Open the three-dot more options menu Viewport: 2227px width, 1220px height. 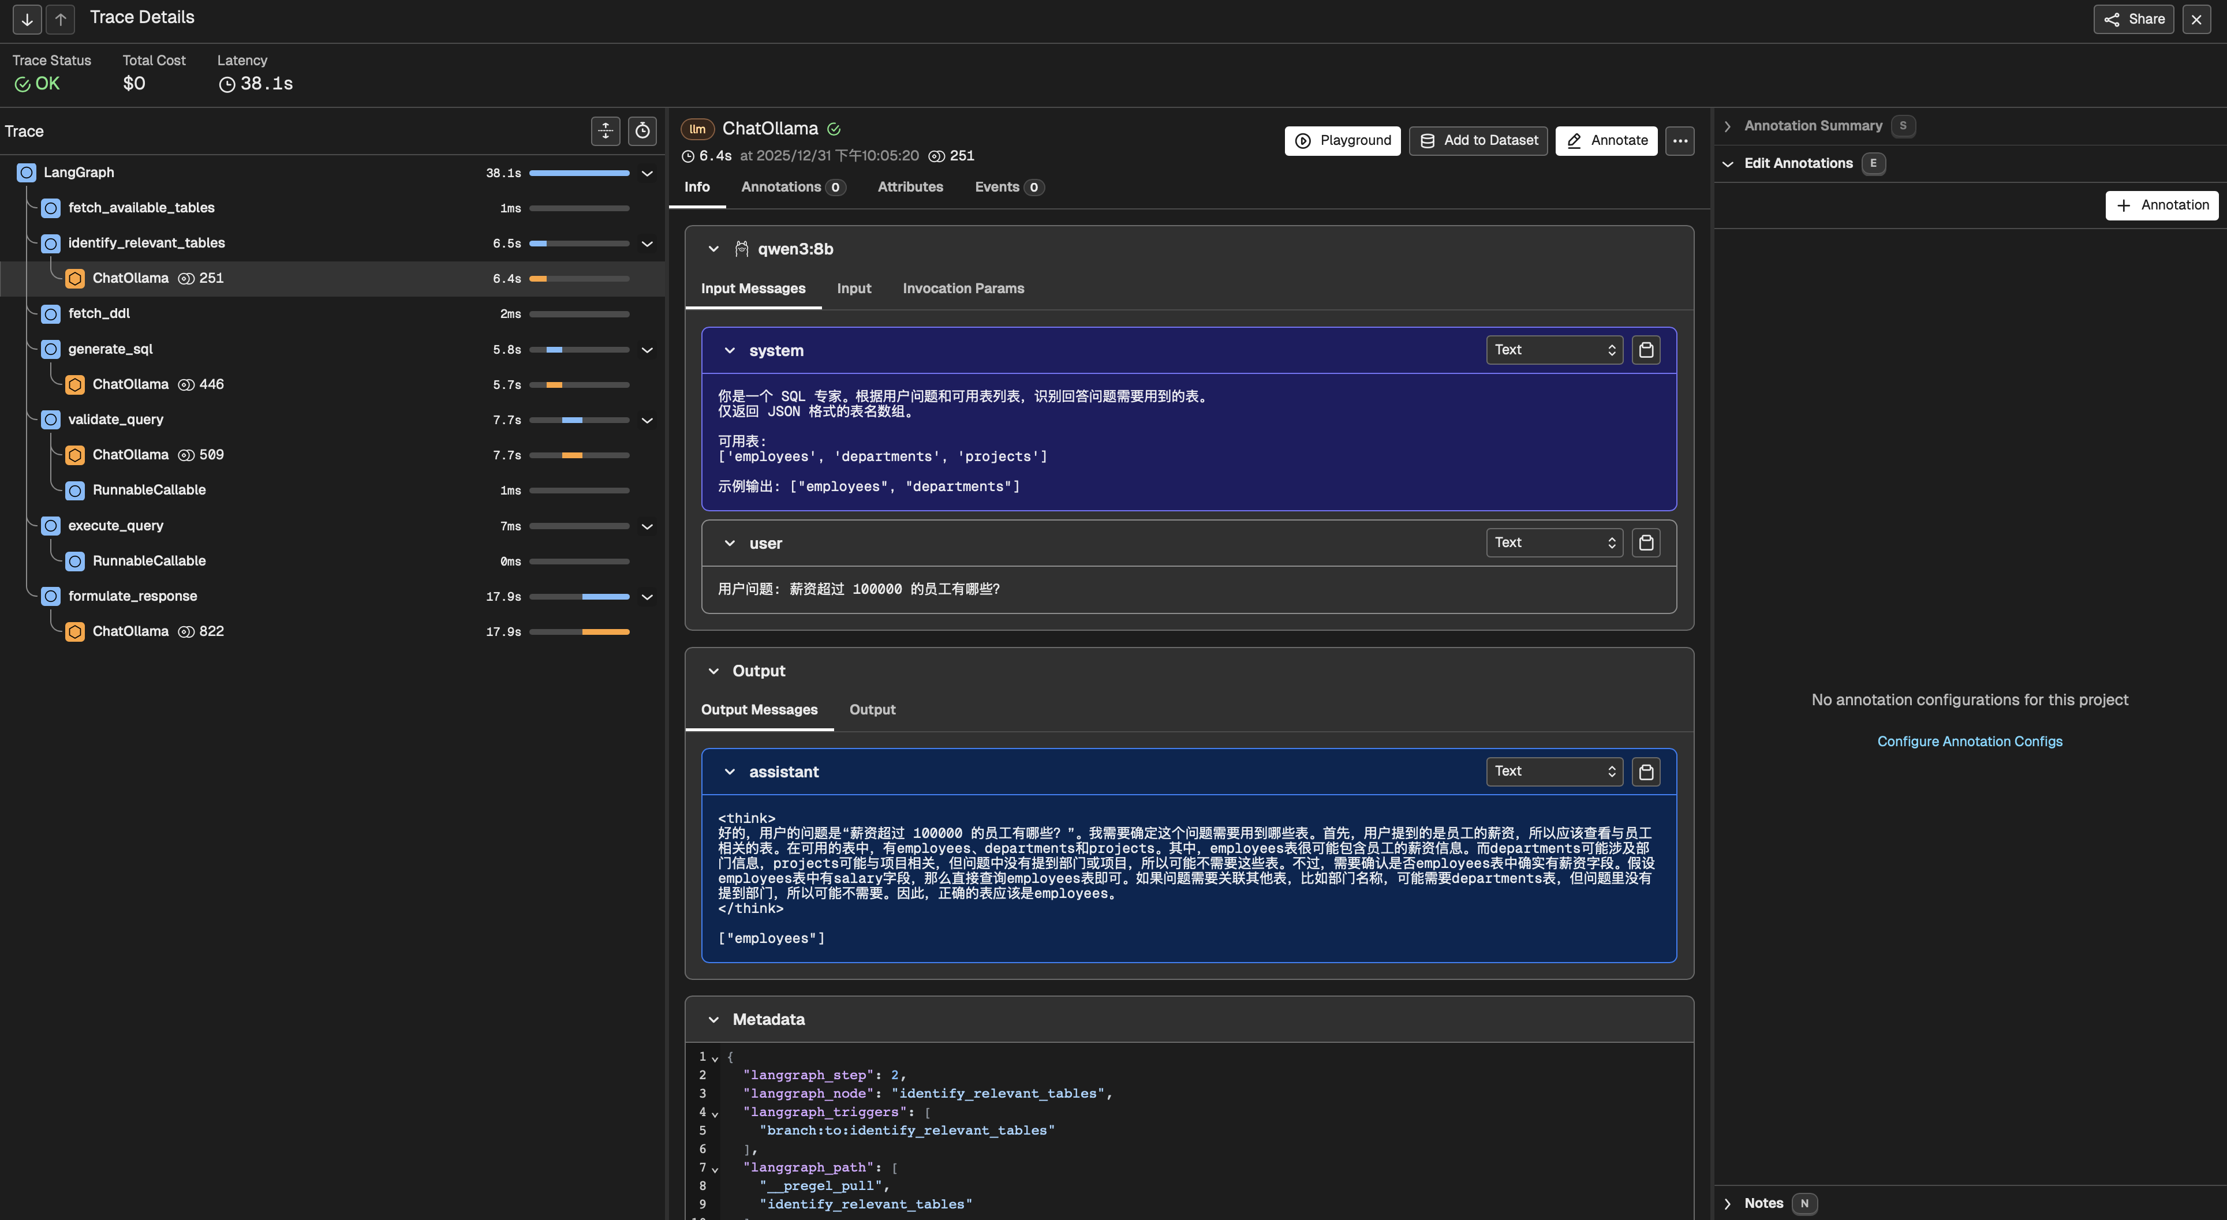1679,141
